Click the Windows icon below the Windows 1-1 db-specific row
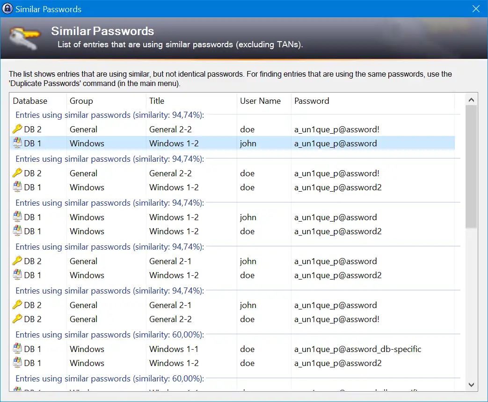Viewport: 488px width, 402px height. click(x=17, y=363)
